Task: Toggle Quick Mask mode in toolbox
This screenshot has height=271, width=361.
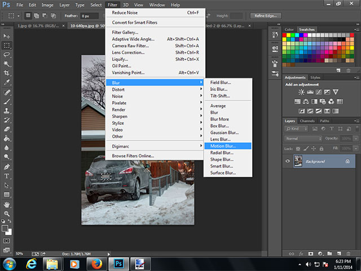Action: click(x=6, y=241)
